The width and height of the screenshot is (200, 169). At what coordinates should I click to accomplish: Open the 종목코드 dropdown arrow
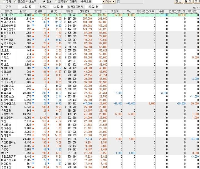tap(103, 2)
